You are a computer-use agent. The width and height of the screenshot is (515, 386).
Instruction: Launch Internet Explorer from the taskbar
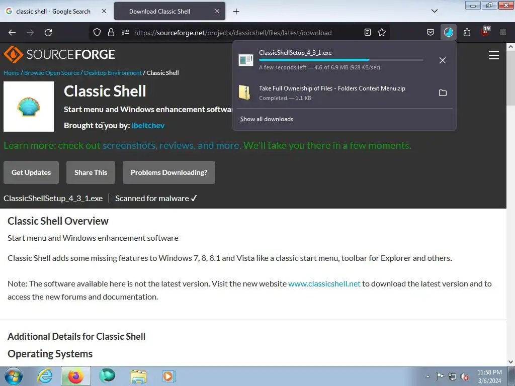click(45, 376)
